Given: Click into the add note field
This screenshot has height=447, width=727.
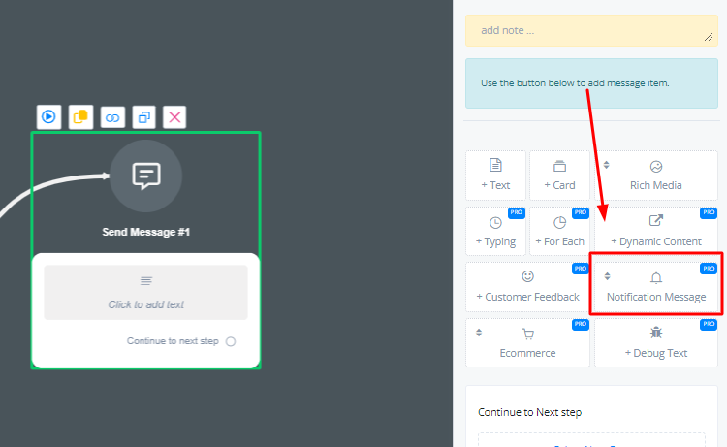Looking at the screenshot, I should [x=590, y=30].
